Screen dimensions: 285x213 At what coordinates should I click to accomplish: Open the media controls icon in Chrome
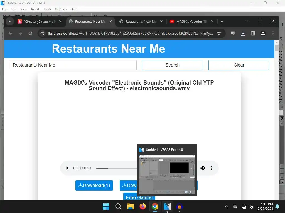click(233, 33)
